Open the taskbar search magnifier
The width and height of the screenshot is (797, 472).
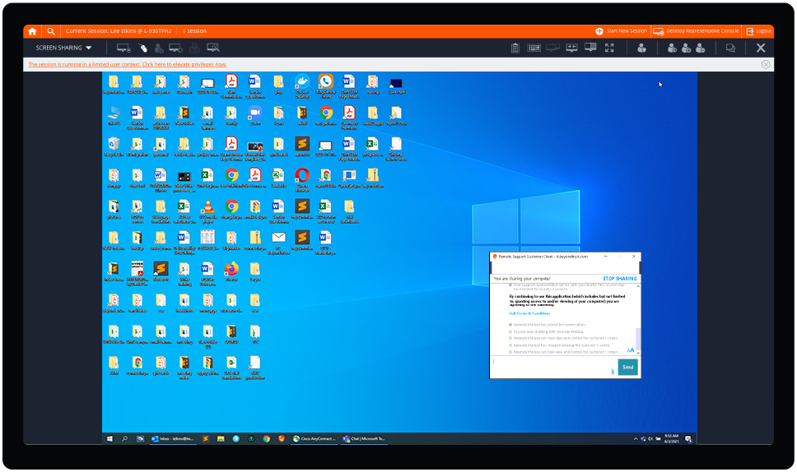124,439
